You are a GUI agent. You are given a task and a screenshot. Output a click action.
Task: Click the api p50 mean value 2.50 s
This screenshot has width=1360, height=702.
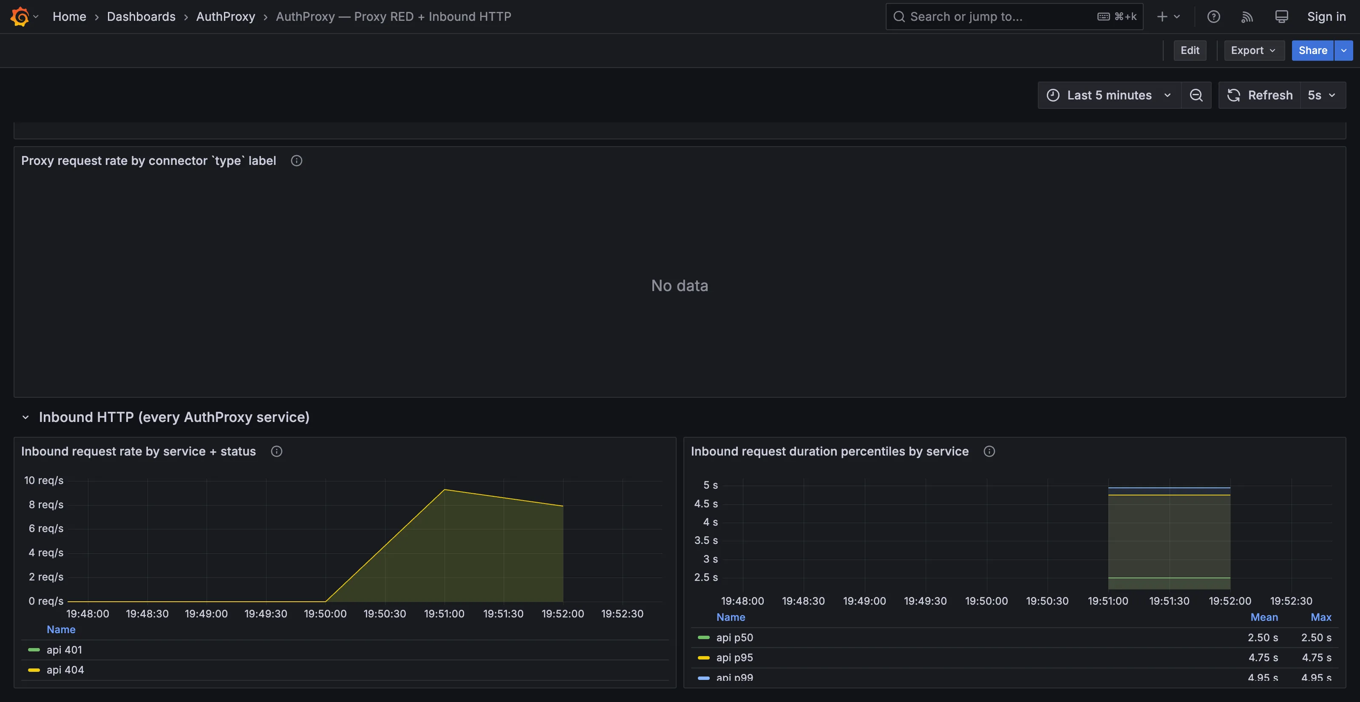[x=1262, y=637]
